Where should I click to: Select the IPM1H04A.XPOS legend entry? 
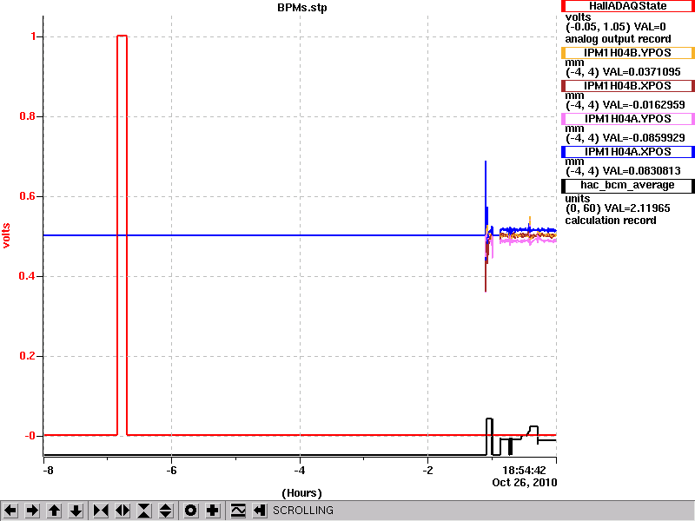[x=627, y=152]
